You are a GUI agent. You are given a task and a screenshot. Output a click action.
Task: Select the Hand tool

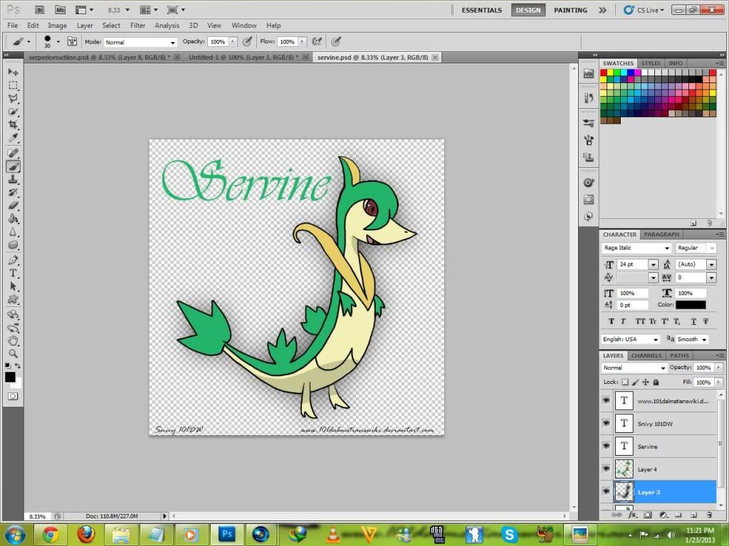[x=13, y=341]
